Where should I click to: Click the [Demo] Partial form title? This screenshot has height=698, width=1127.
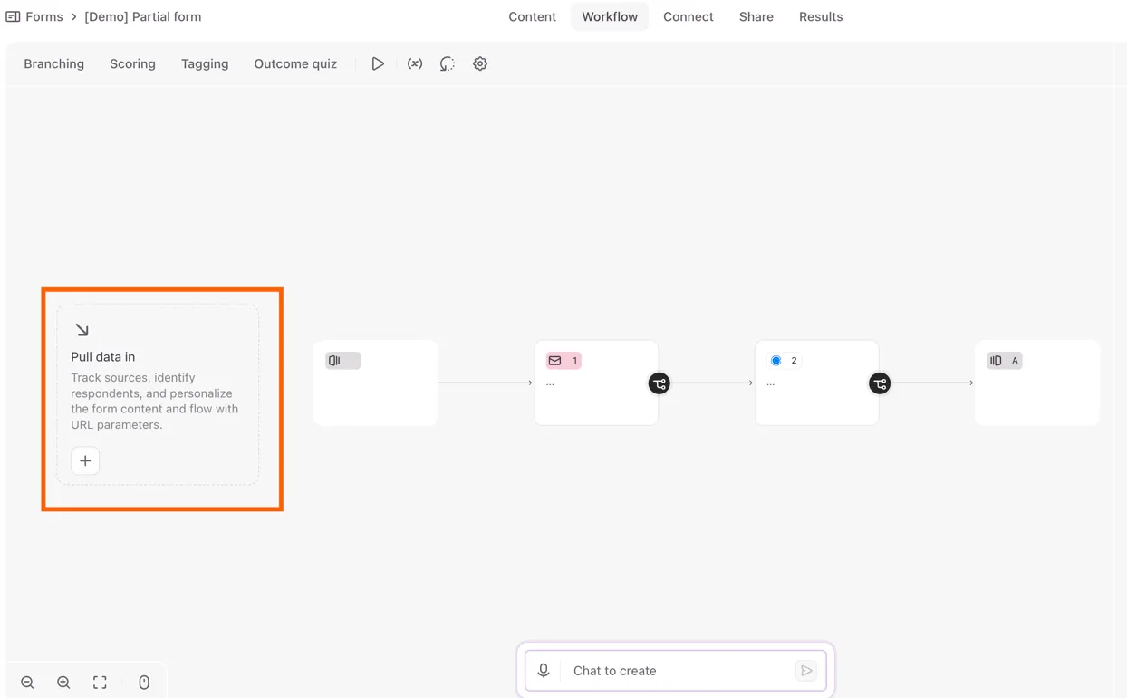coord(143,16)
